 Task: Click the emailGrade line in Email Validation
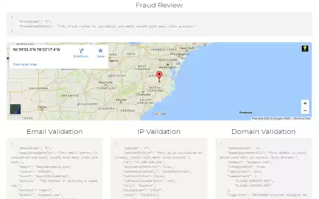35,148
